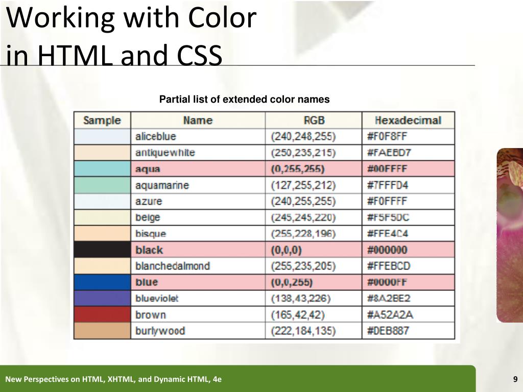Click the 'Partial list of extended color names' caption
This screenshot has height=392, width=523.
[245, 100]
